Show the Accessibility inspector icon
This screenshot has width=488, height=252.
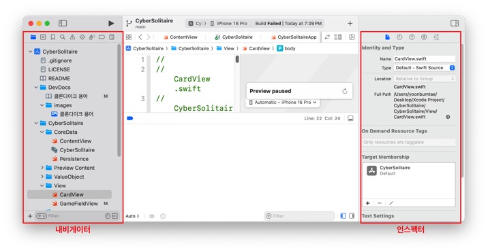(424, 37)
